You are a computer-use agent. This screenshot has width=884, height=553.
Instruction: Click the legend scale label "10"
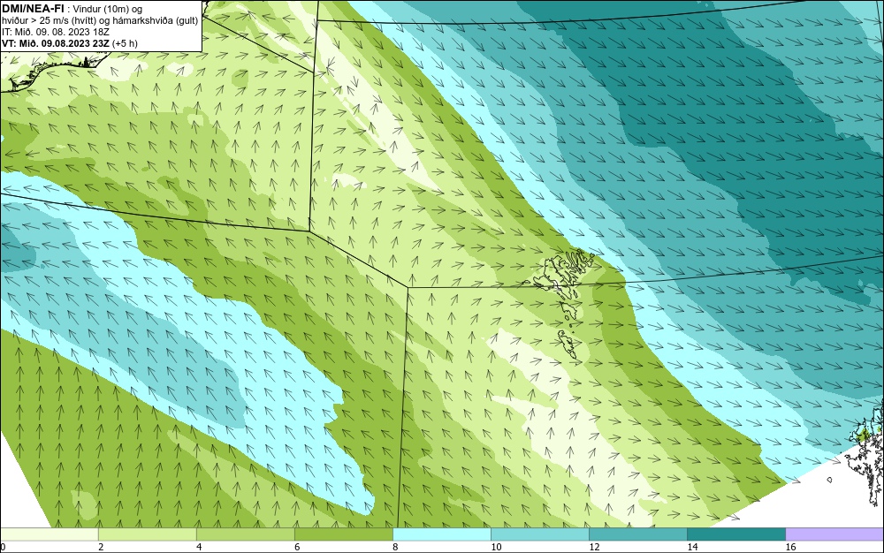[x=496, y=547]
